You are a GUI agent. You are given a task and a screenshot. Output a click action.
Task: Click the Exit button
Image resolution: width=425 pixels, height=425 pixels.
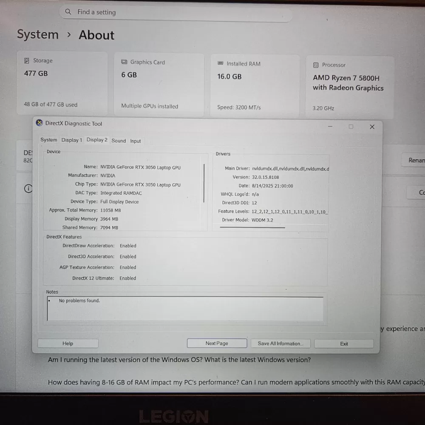point(344,344)
